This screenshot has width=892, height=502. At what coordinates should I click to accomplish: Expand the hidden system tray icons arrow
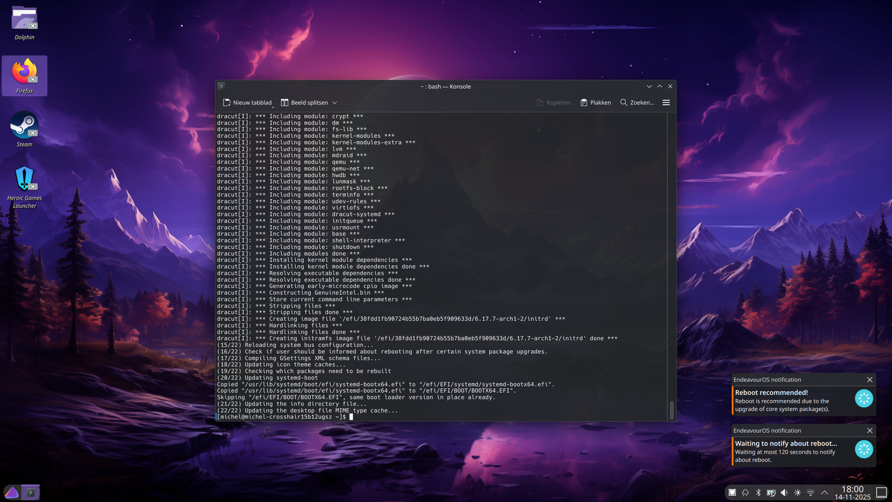[825, 493]
